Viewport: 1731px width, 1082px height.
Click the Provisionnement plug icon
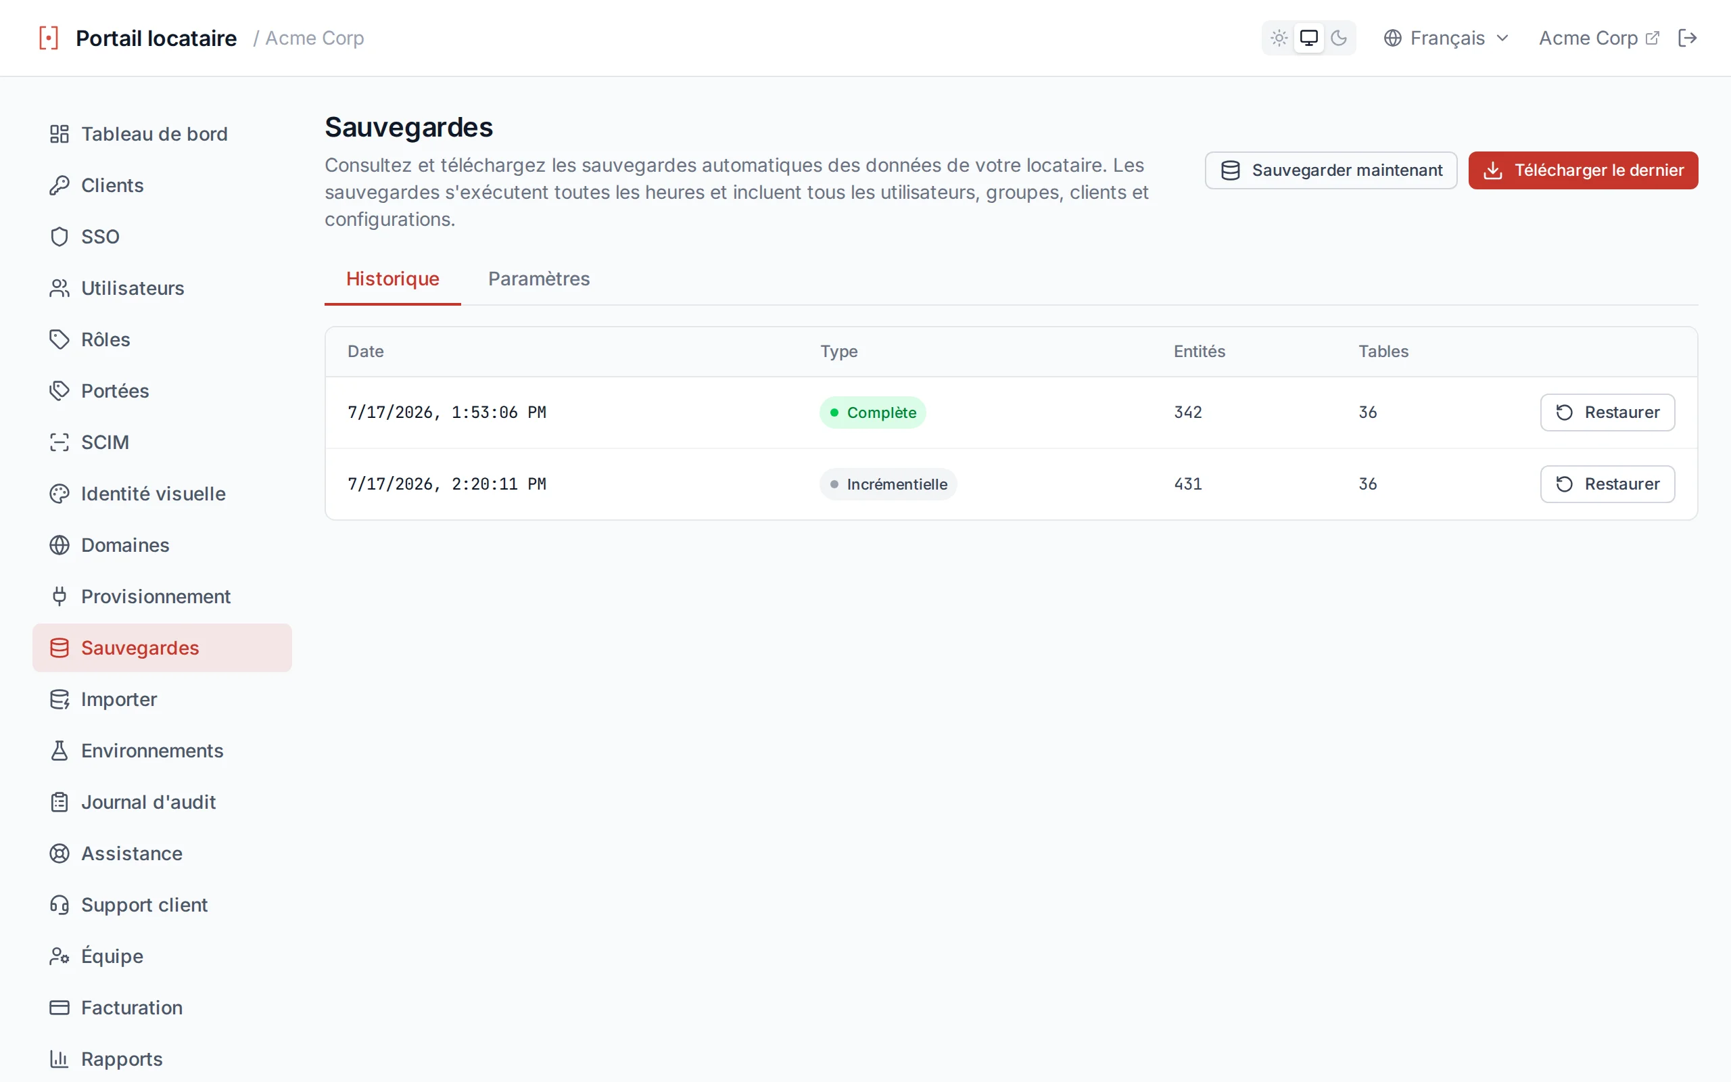coord(60,596)
